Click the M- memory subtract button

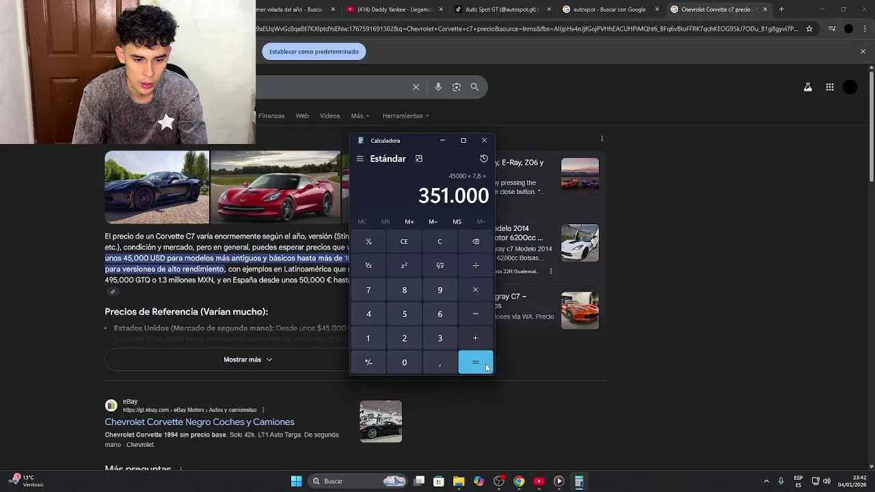(433, 221)
